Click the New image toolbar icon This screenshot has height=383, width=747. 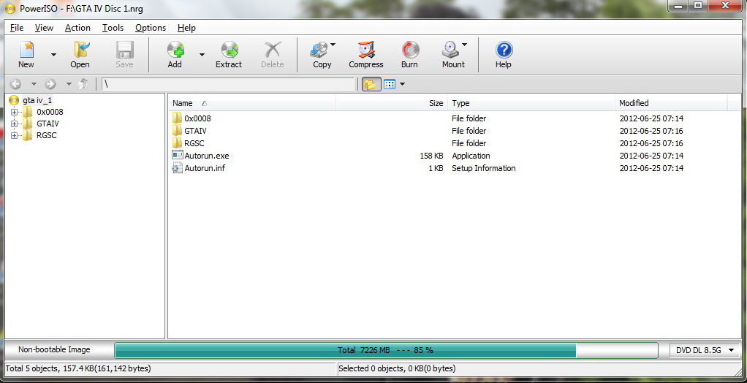pyautogui.click(x=26, y=50)
